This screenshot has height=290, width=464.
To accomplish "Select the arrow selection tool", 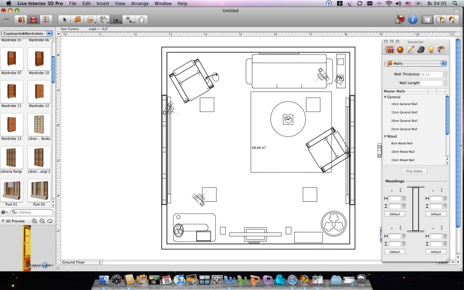I will click(x=65, y=20).
